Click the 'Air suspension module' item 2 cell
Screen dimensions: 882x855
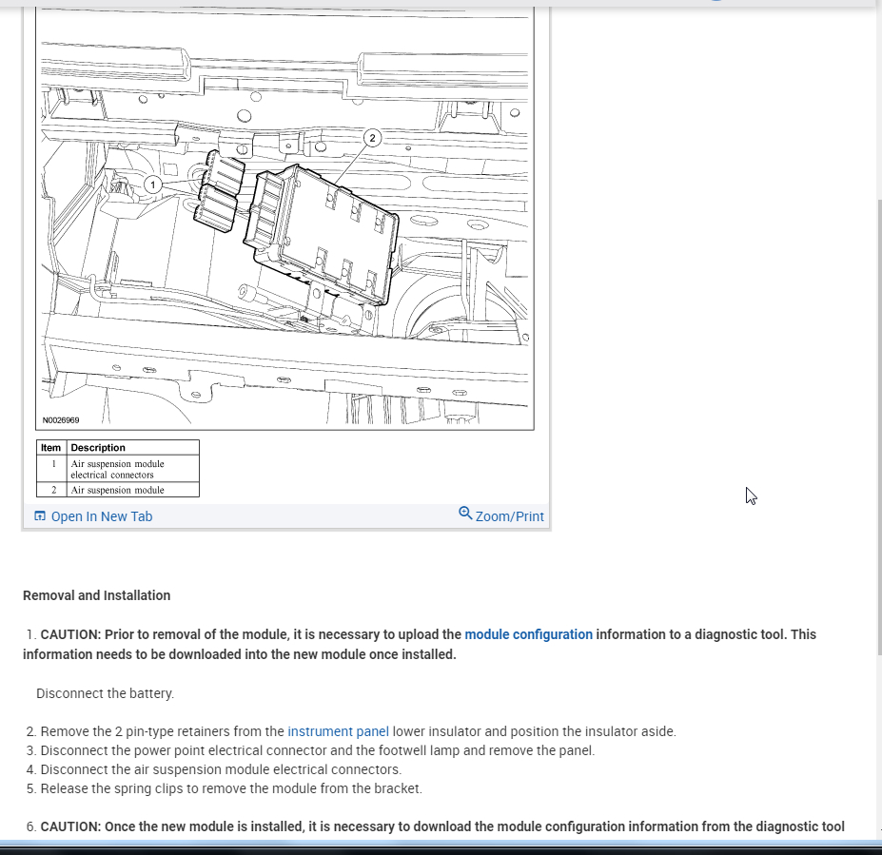pos(133,490)
